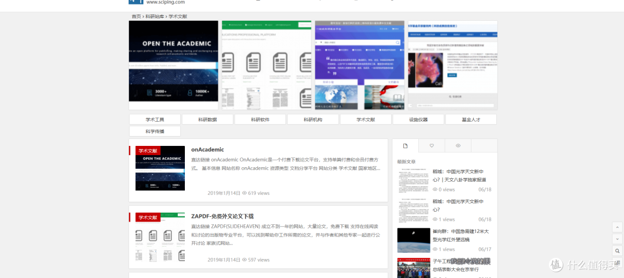Go to 科研站库 in the breadcrumb
Image resolution: width=624 pixels, height=278 pixels.
click(x=154, y=16)
